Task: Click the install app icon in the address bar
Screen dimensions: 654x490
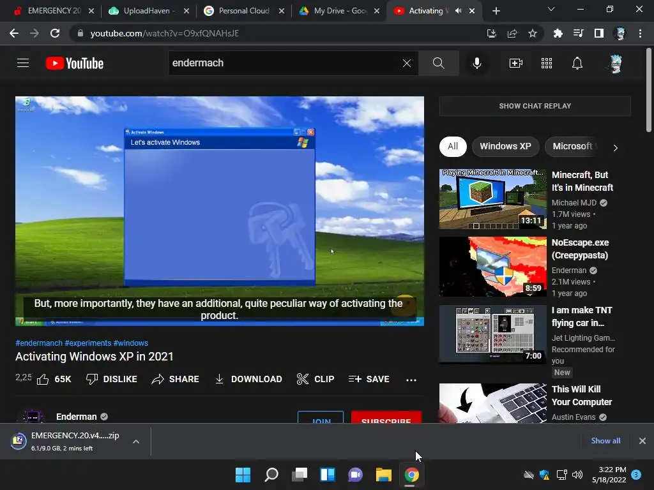Action: click(492, 33)
